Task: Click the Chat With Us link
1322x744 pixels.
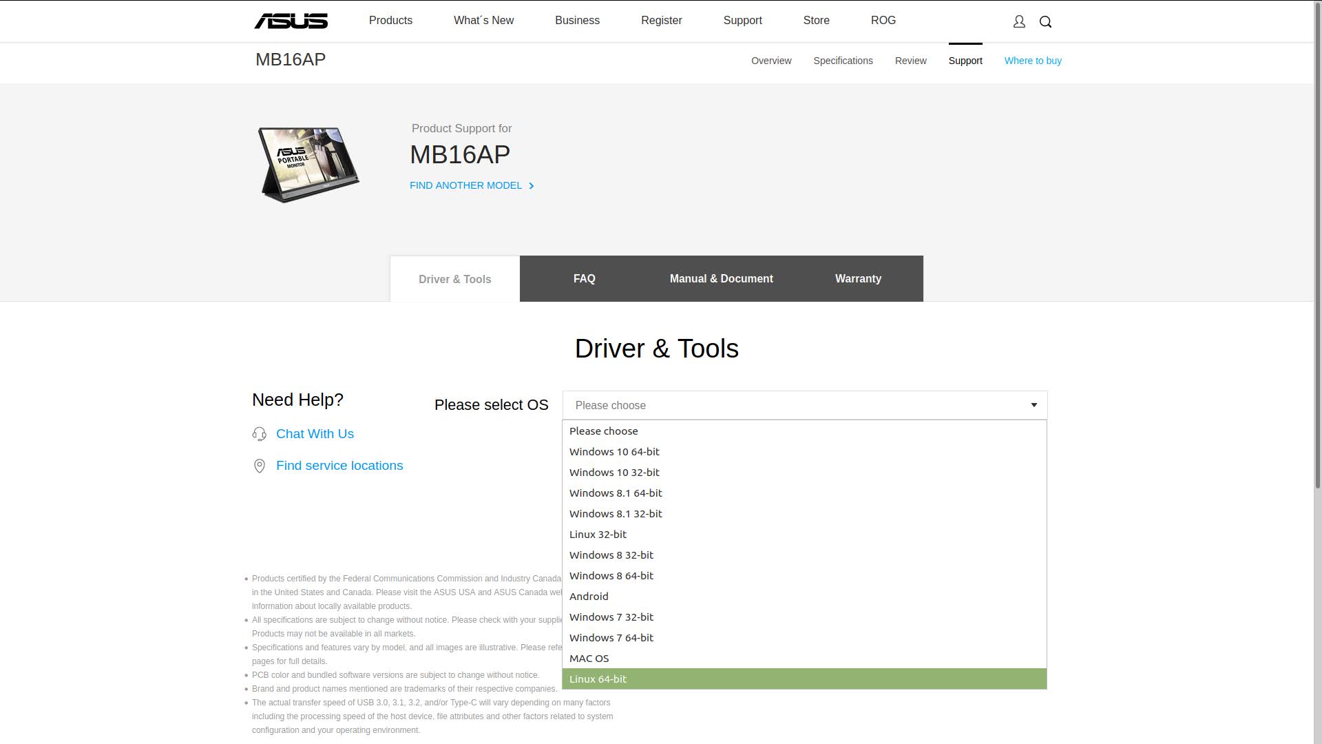Action: [315, 434]
